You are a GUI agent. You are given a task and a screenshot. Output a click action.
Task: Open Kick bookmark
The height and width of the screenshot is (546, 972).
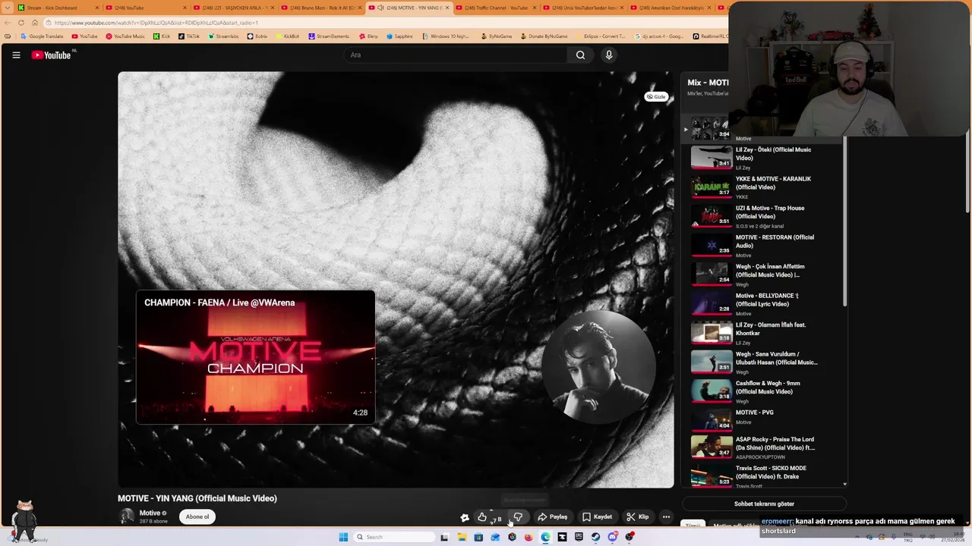click(x=162, y=36)
